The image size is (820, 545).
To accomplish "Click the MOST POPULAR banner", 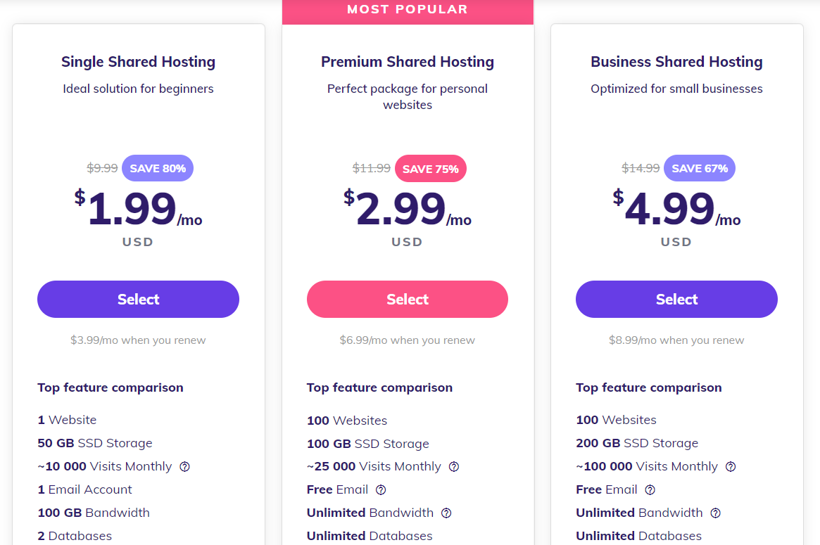I will click(408, 10).
